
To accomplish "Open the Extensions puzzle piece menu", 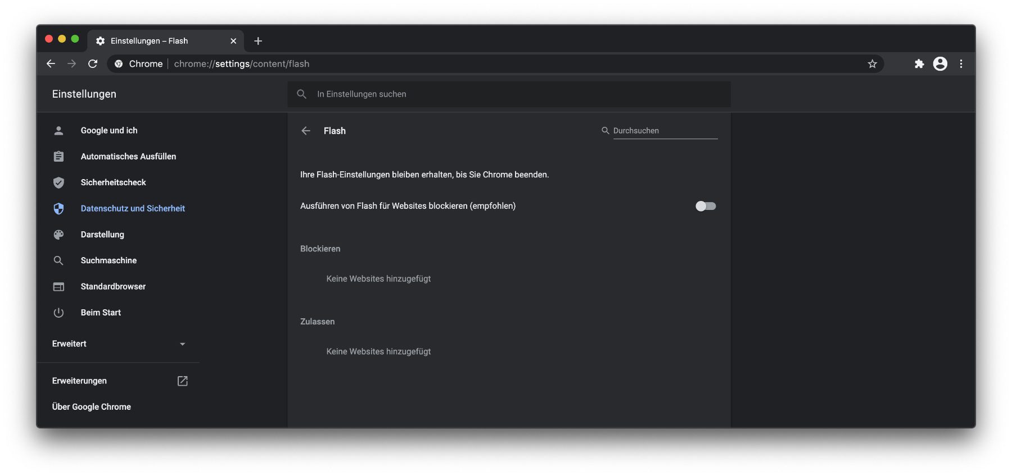I will (919, 64).
